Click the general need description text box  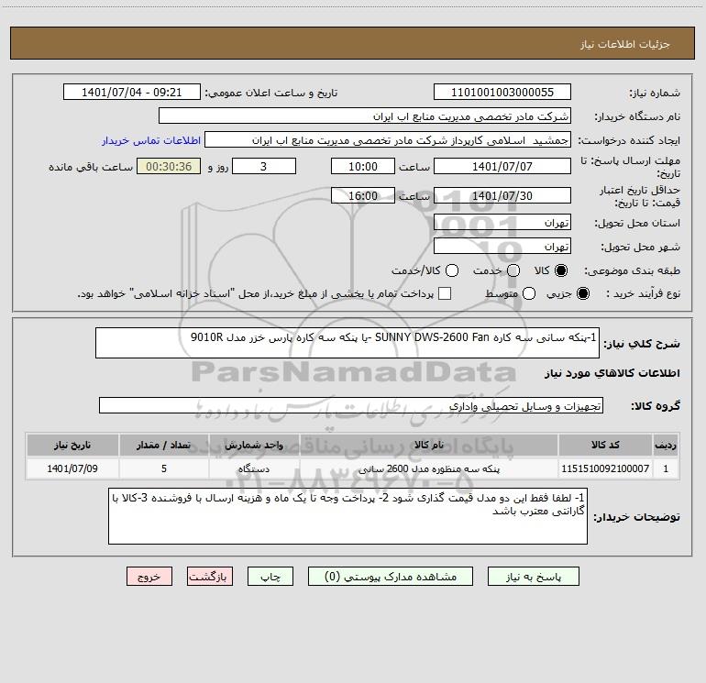click(x=347, y=343)
